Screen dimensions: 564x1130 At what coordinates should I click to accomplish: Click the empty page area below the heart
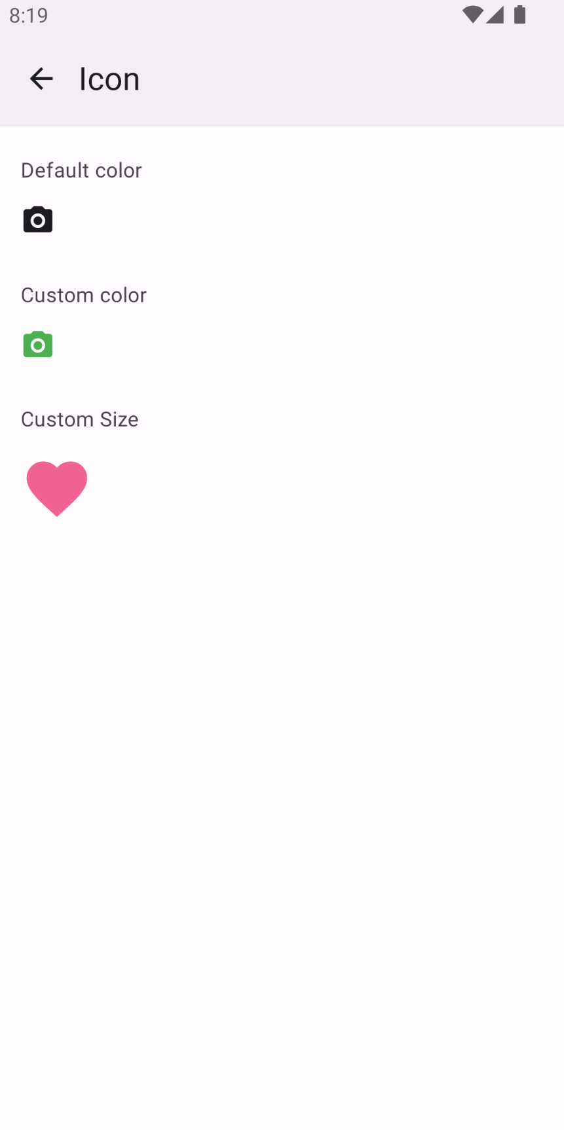click(282, 819)
